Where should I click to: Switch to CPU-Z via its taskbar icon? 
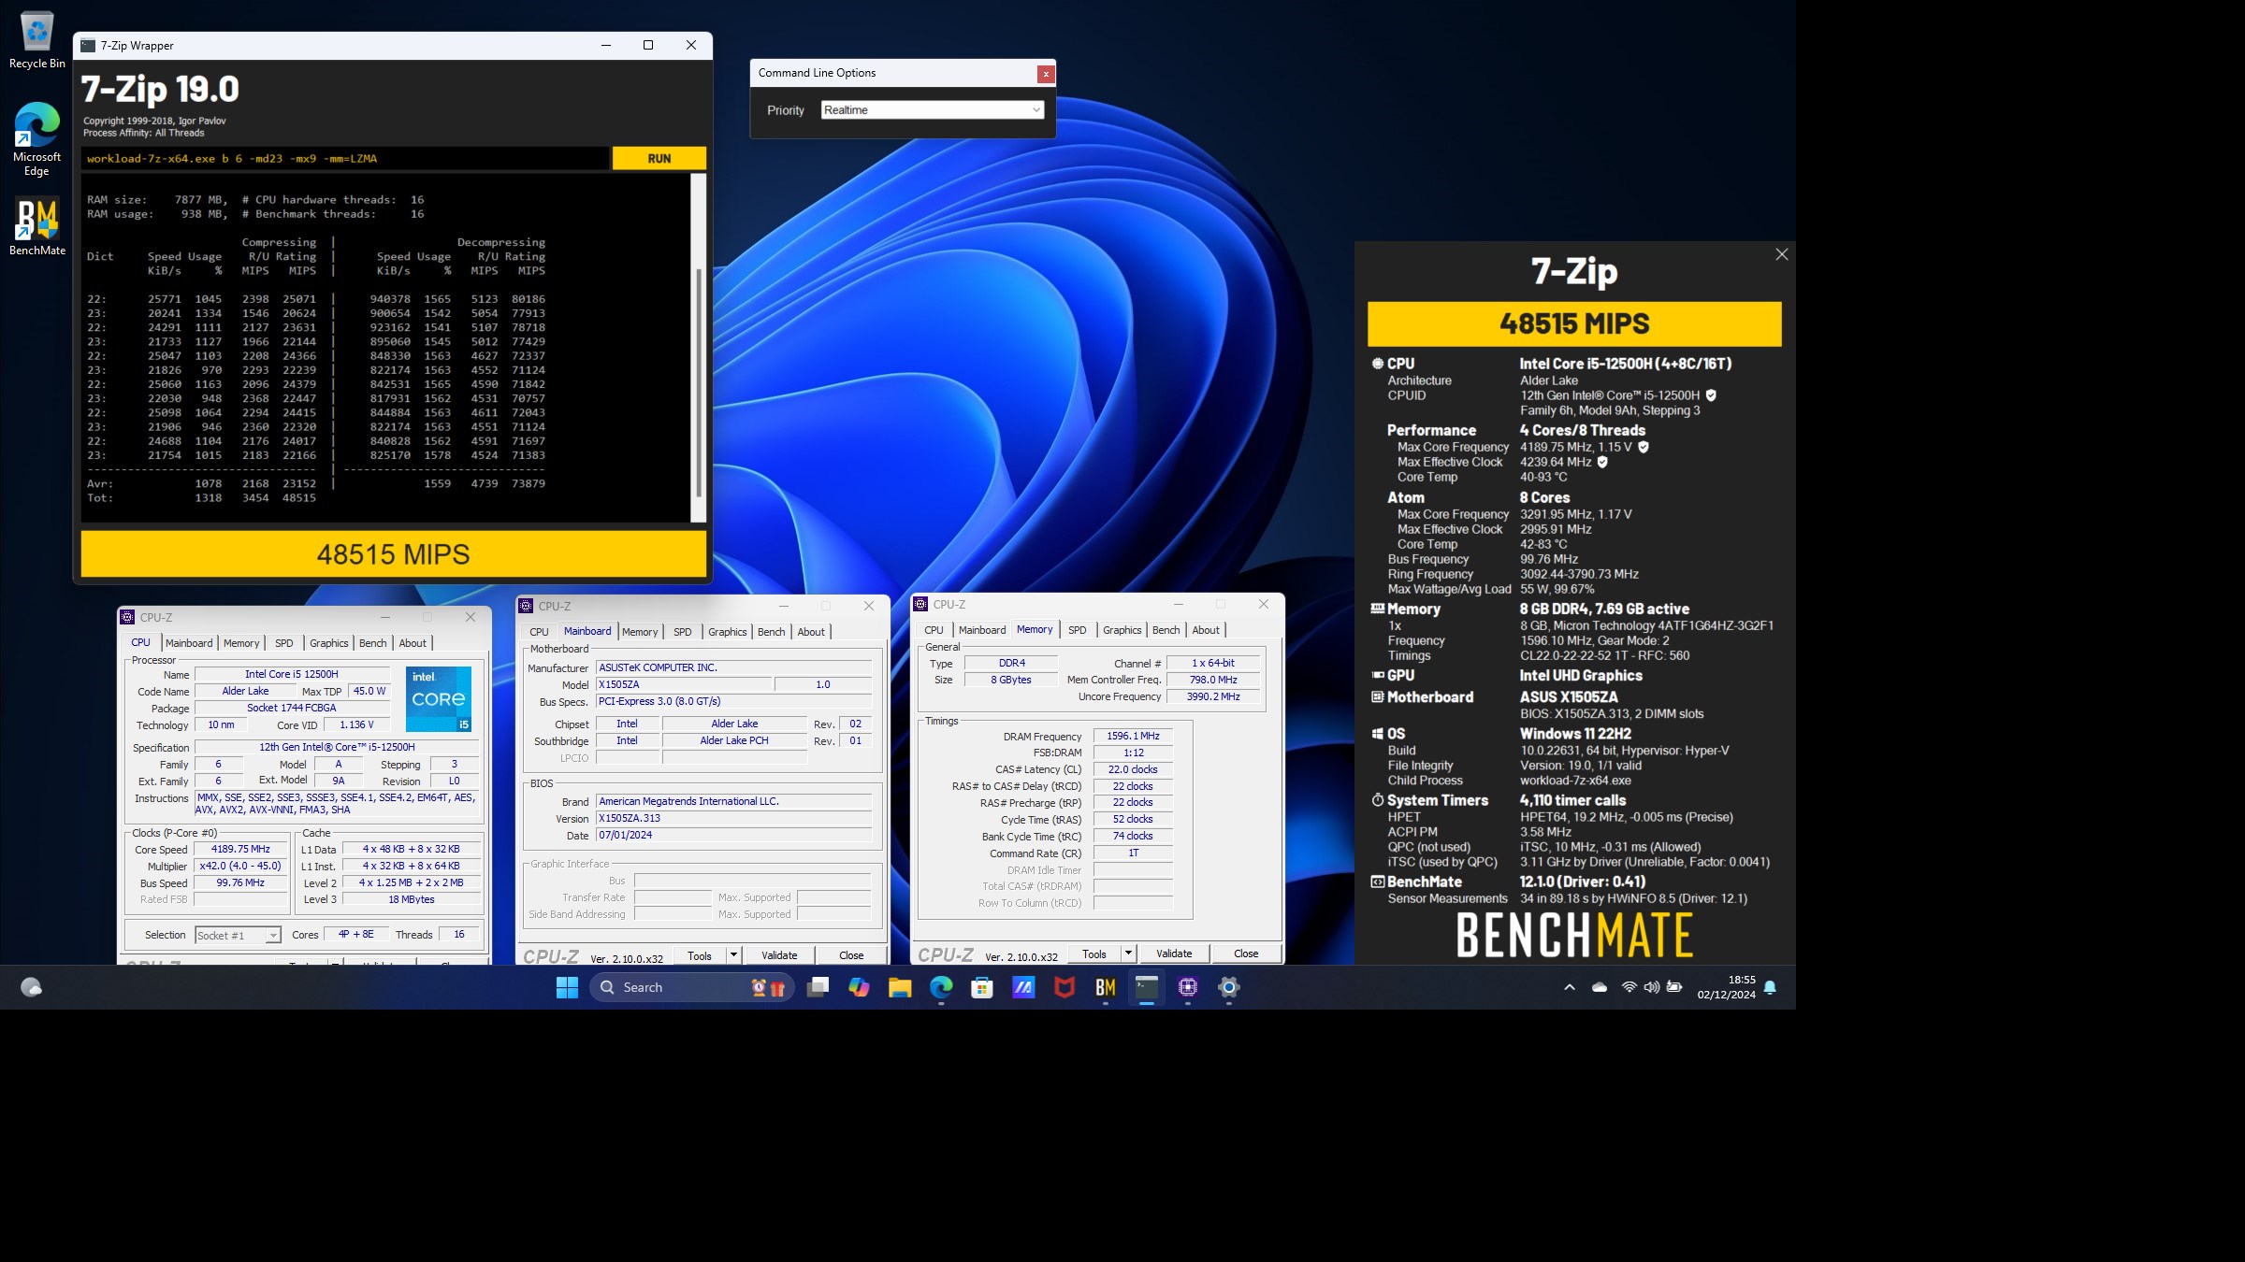(1188, 987)
